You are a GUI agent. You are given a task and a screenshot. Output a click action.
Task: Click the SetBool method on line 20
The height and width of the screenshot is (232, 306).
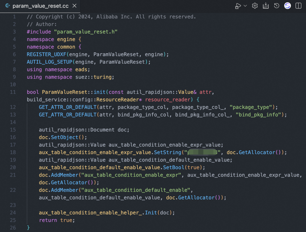click(173, 167)
